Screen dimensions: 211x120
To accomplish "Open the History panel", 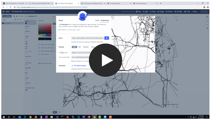I will click(169, 12).
